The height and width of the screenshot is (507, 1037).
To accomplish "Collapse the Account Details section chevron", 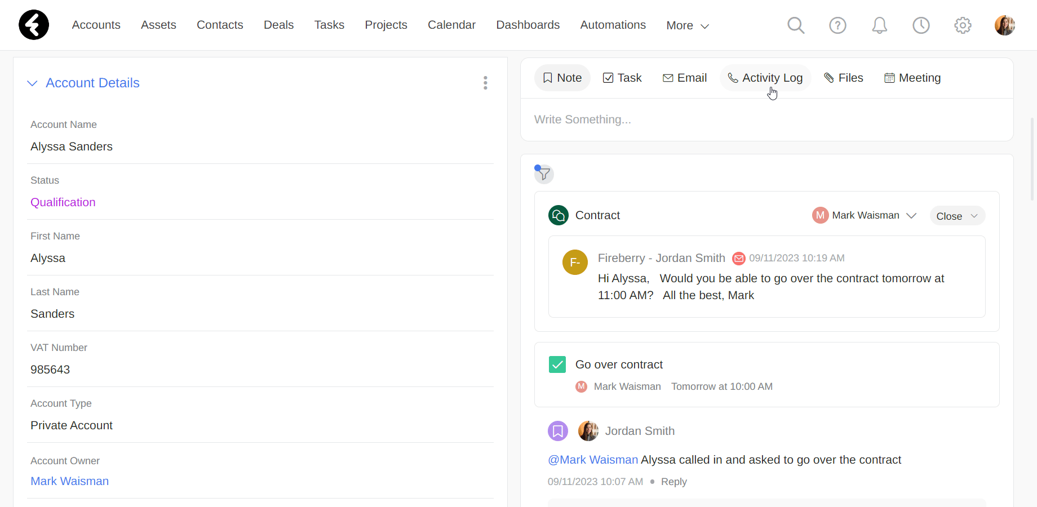I will tap(32, 83).
